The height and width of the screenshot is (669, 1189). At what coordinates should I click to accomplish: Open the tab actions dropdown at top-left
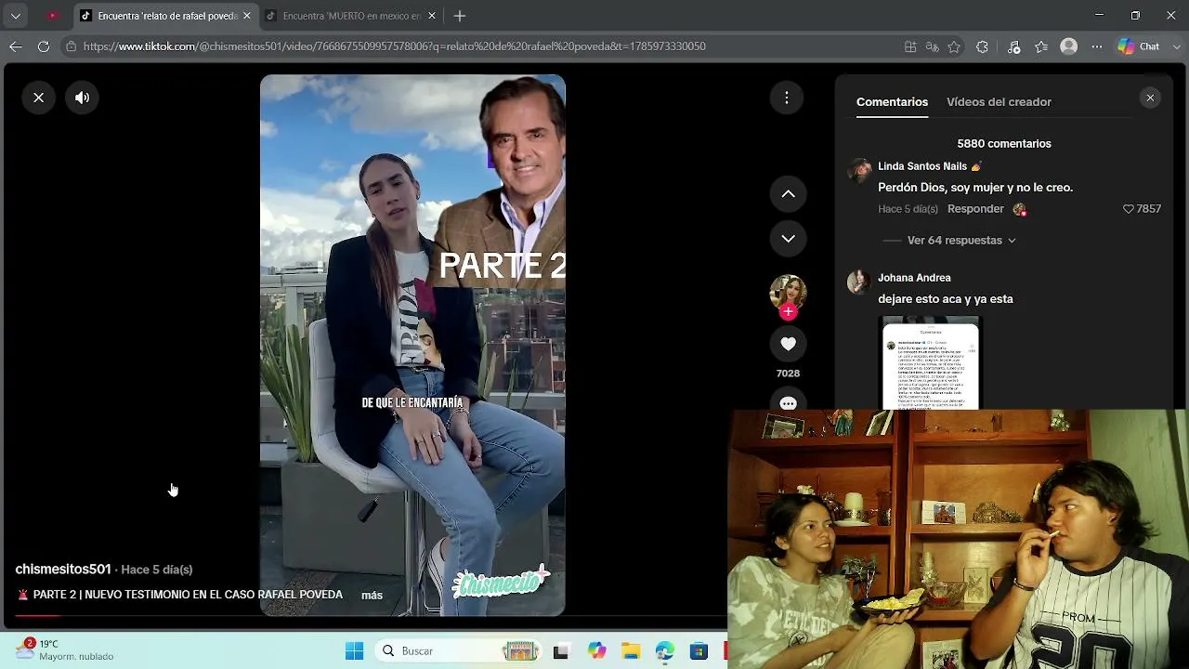[16, 16]
